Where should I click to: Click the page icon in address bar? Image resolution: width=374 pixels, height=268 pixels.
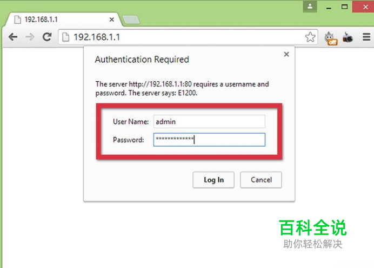coord(65,37)
